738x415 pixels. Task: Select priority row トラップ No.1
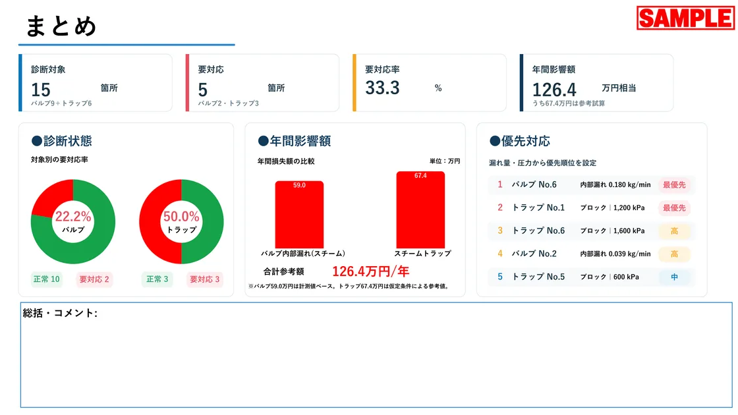pos(592,207)
